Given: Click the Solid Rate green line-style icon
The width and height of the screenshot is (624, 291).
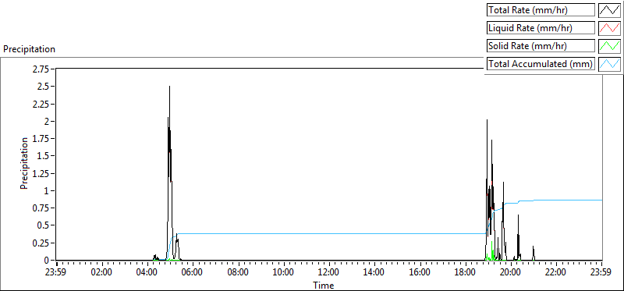Looking at the screenshot, I should (609, 45).
